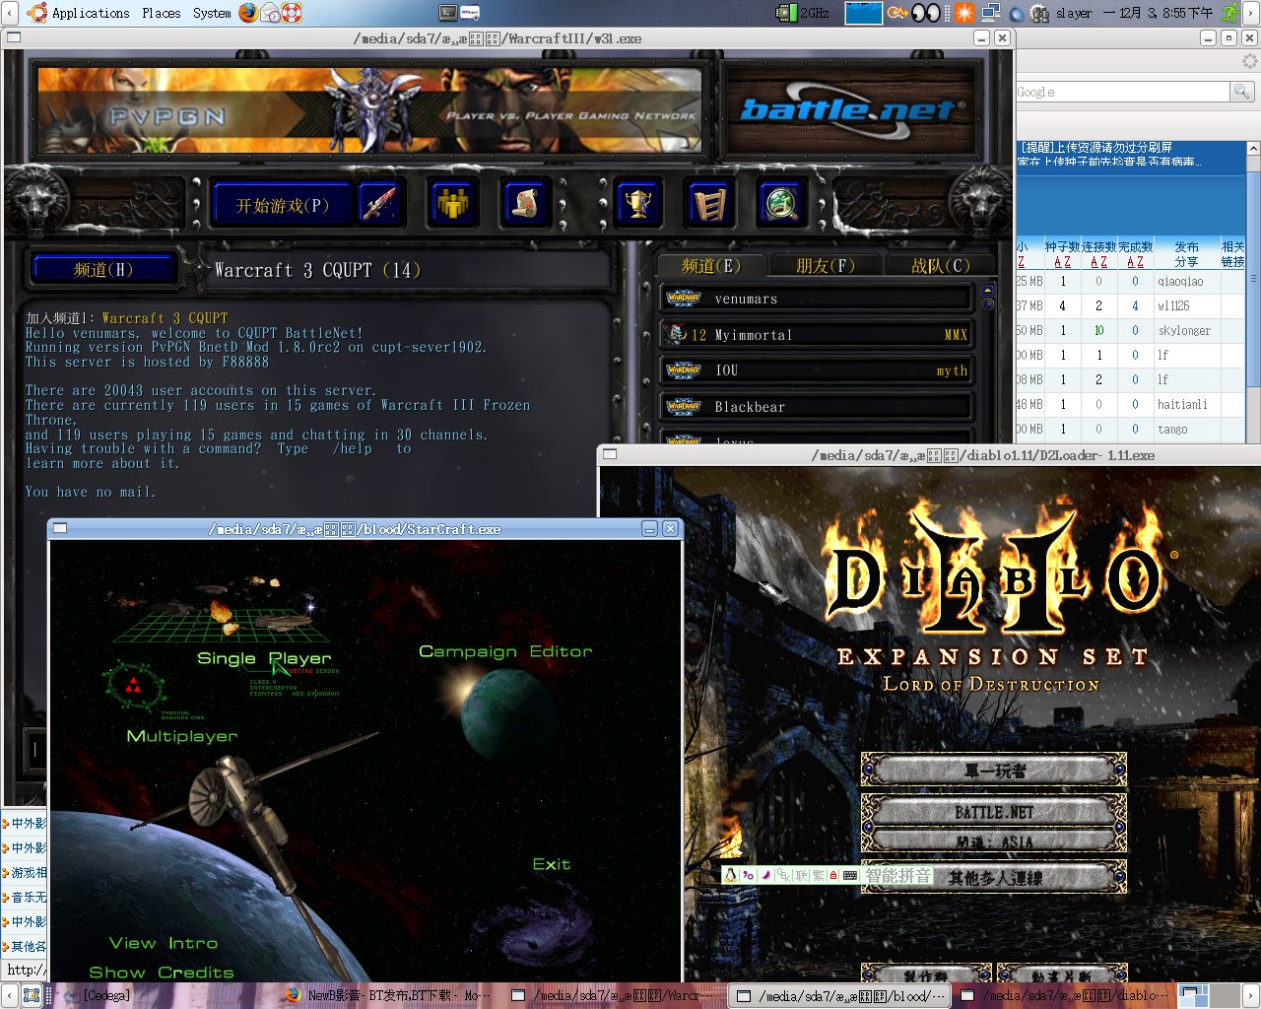Click the mail clock launcher icon in top panel
The width and height of the screenshot is (1261, 1009).
coord(270,13)
